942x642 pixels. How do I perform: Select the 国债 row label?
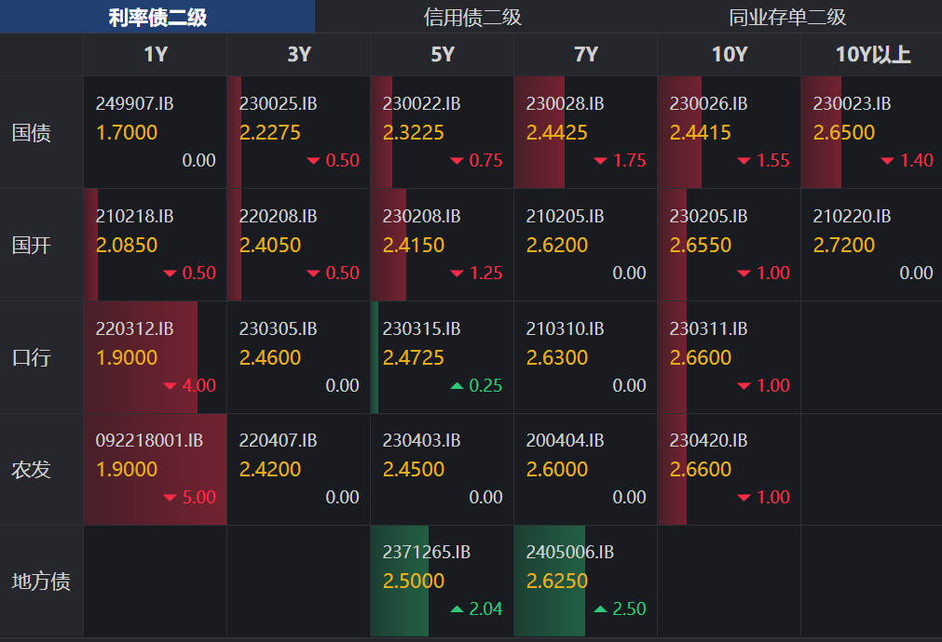[32, 133]
